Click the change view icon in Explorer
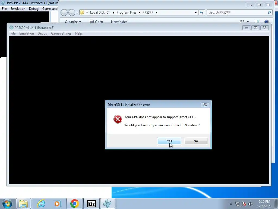The image size is (278, 209). 242,21
